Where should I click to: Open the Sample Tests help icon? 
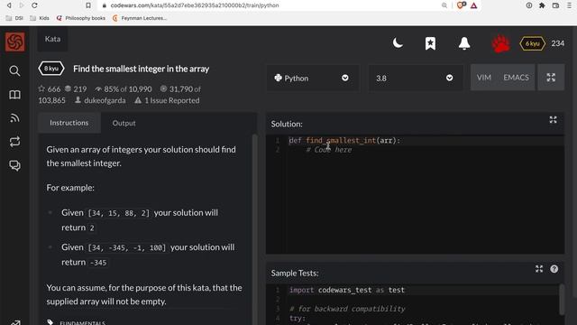point(554,269)
